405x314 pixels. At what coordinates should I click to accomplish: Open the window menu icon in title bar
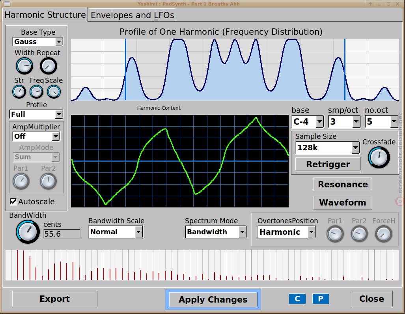7,4
